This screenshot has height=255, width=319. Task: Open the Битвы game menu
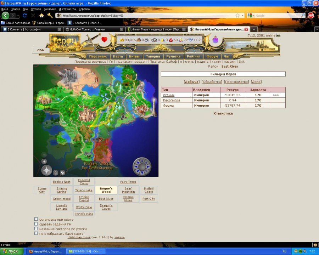pos(134,57)
